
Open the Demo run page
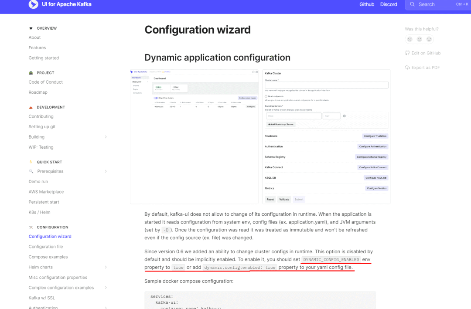pos(38,182)
